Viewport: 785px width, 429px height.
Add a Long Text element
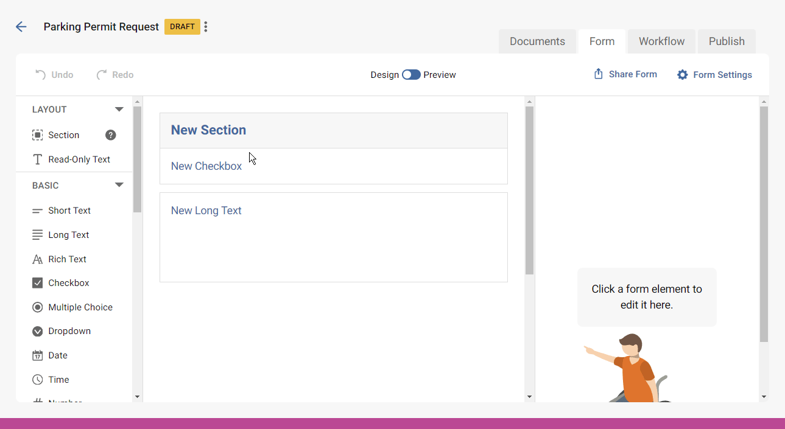pos(68,235)
